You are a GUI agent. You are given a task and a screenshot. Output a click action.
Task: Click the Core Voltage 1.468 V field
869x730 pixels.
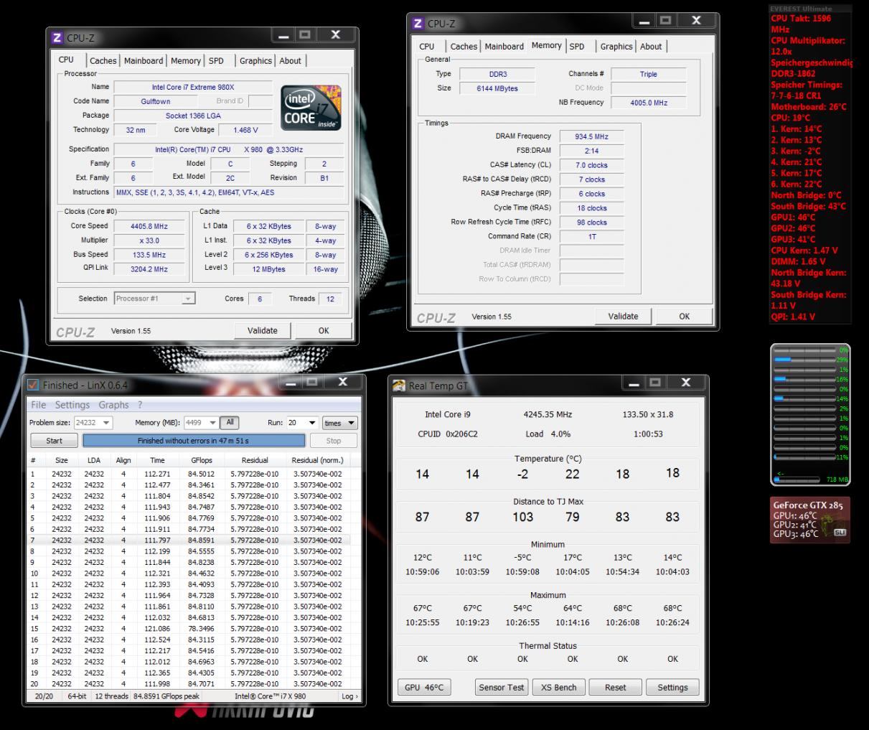tap(245, 130)
